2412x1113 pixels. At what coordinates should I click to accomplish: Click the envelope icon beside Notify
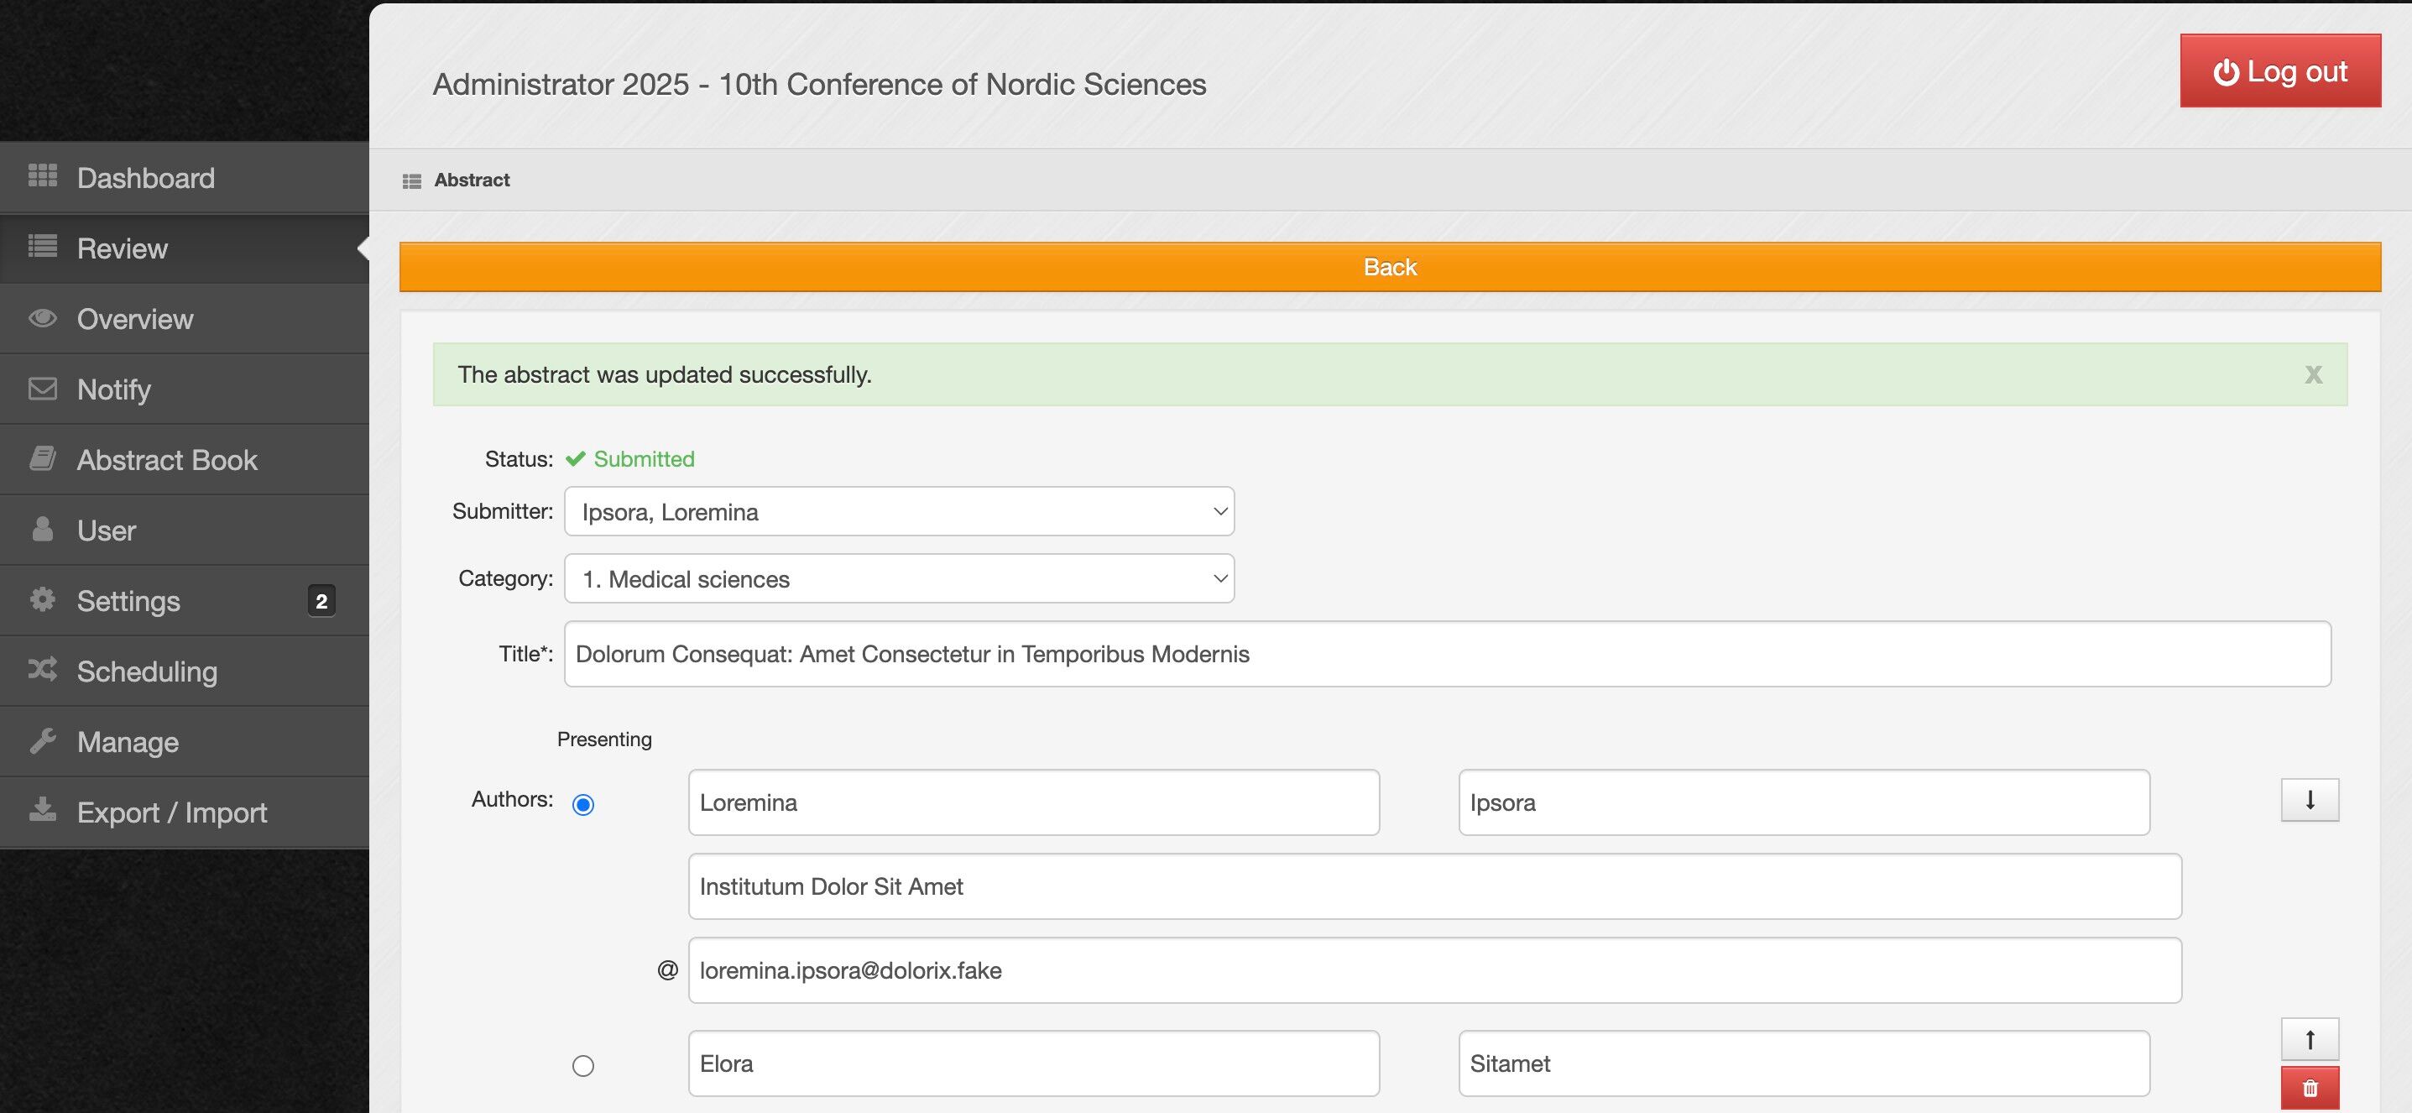pyautogui.click(x=42, y=389)
